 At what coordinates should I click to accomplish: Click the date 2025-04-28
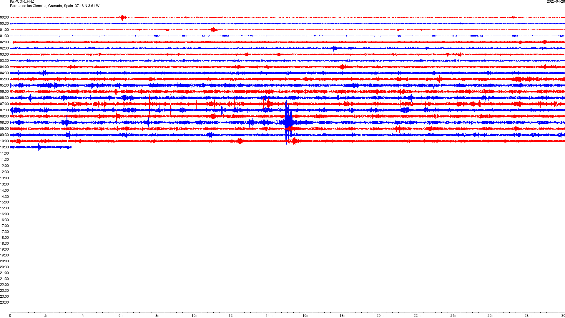556,2
